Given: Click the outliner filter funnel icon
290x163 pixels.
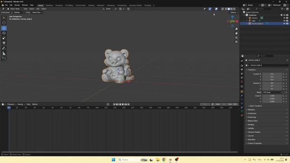Looking at the screenshot, I should (x=282, y=9).
